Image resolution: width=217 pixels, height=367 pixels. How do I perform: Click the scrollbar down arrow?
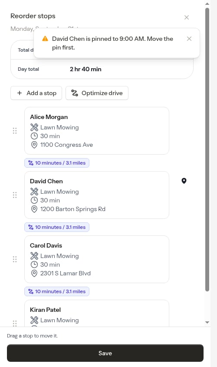207,322
